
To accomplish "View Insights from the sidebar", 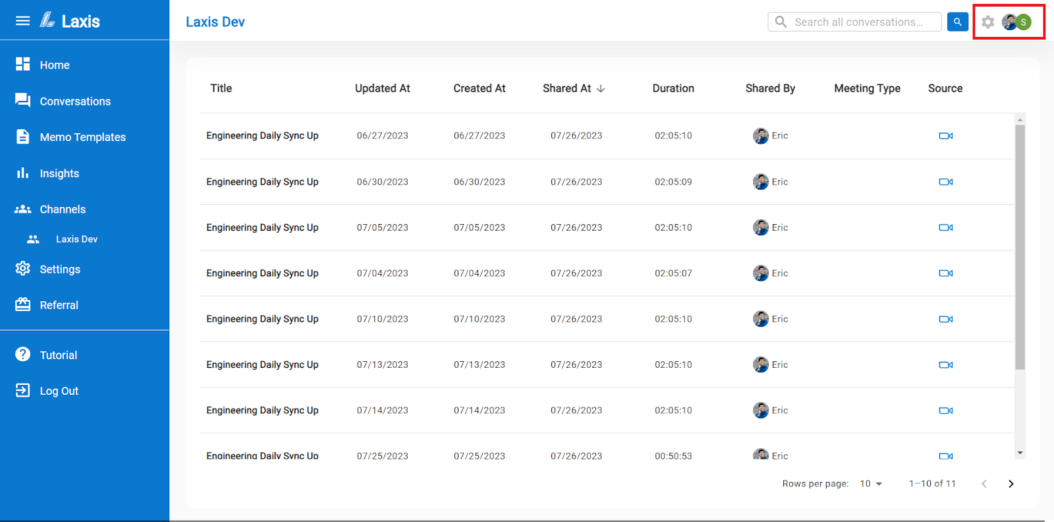I will (59, 173).
